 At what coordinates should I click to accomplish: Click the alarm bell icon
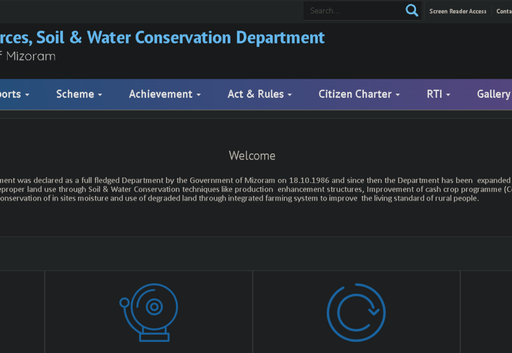pos(149,312)
